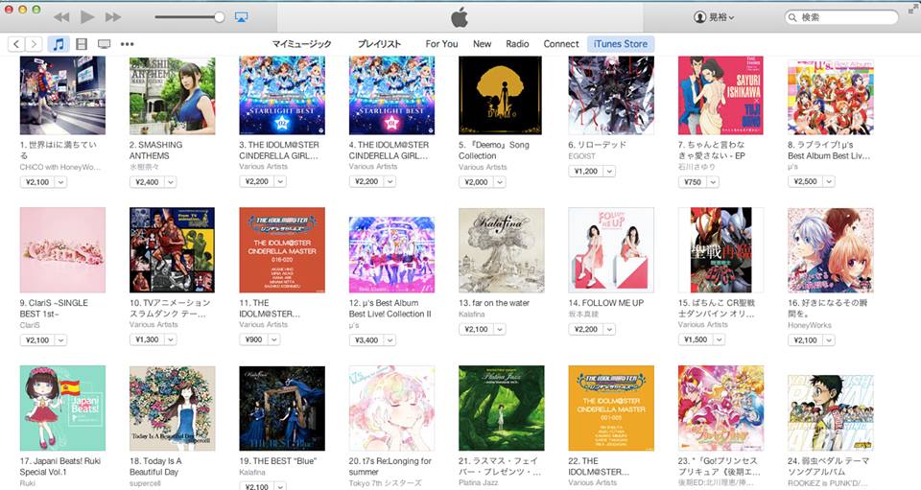
Task: Open the TV Shows library icon
Action: [104, 44]
